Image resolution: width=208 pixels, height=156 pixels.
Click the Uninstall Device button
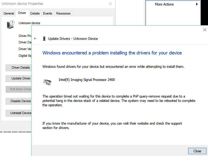tap(18, 113)
